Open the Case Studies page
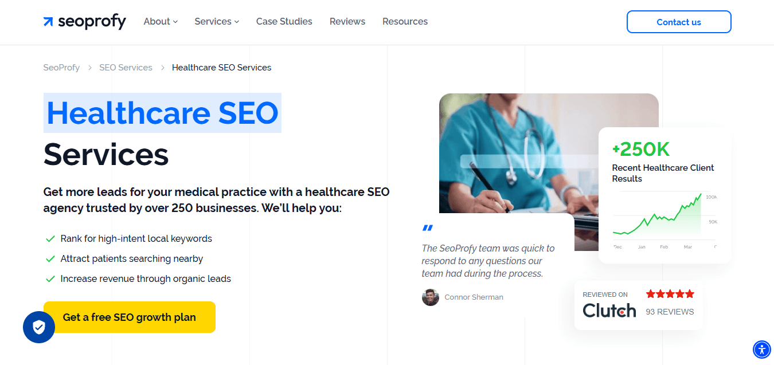Screen dimensions: 774x365 pos(284,21)
